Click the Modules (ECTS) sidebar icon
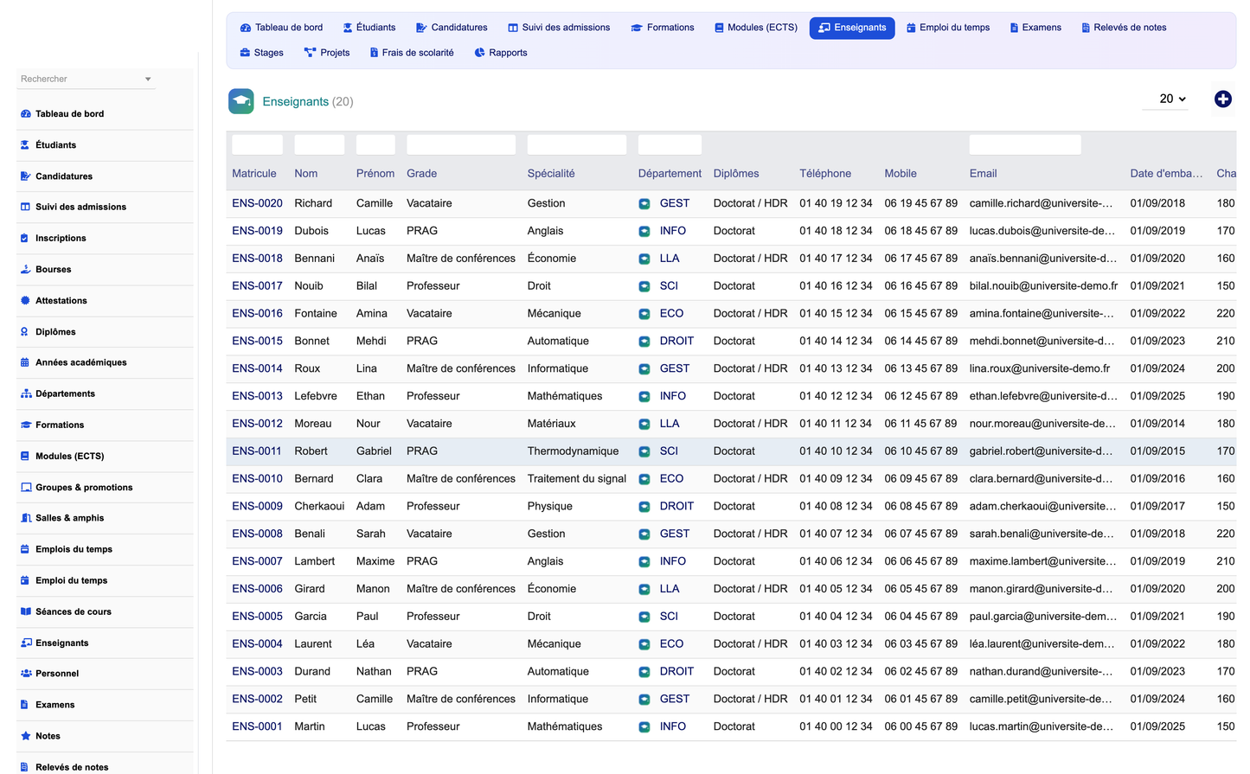Image resolution: width=1250 pixels, height=774 pixels. click(x=25, y=456)
